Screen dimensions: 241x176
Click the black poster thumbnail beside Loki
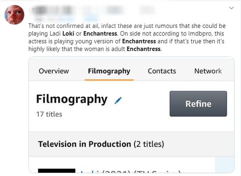click(56, 171)
